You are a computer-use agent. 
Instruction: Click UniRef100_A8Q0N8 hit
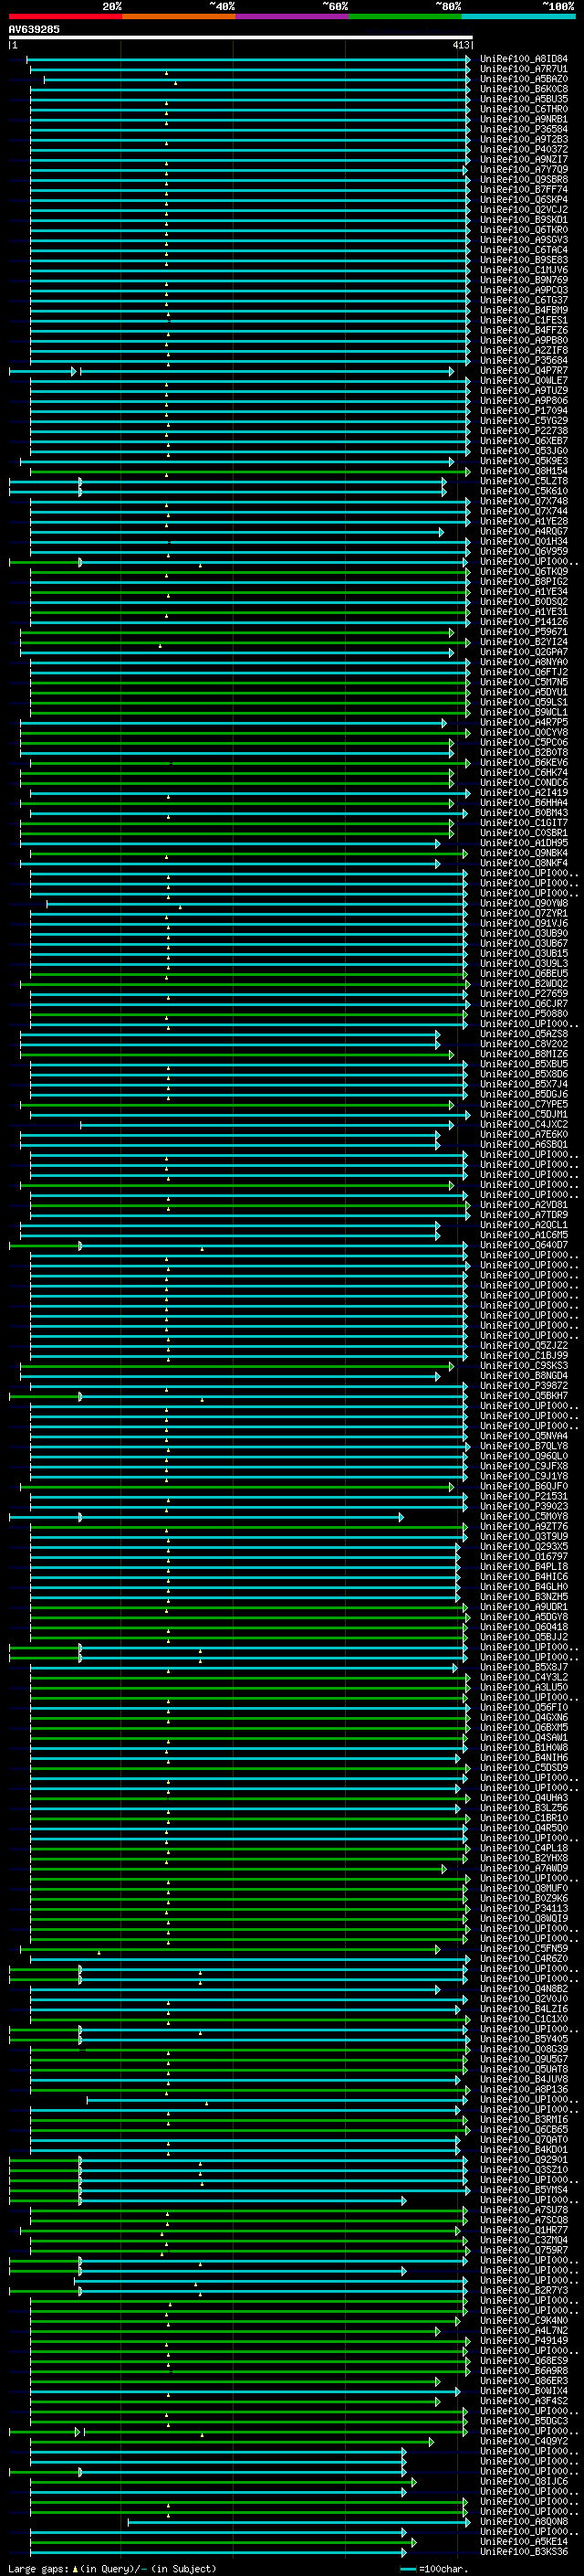point(523,2522)
